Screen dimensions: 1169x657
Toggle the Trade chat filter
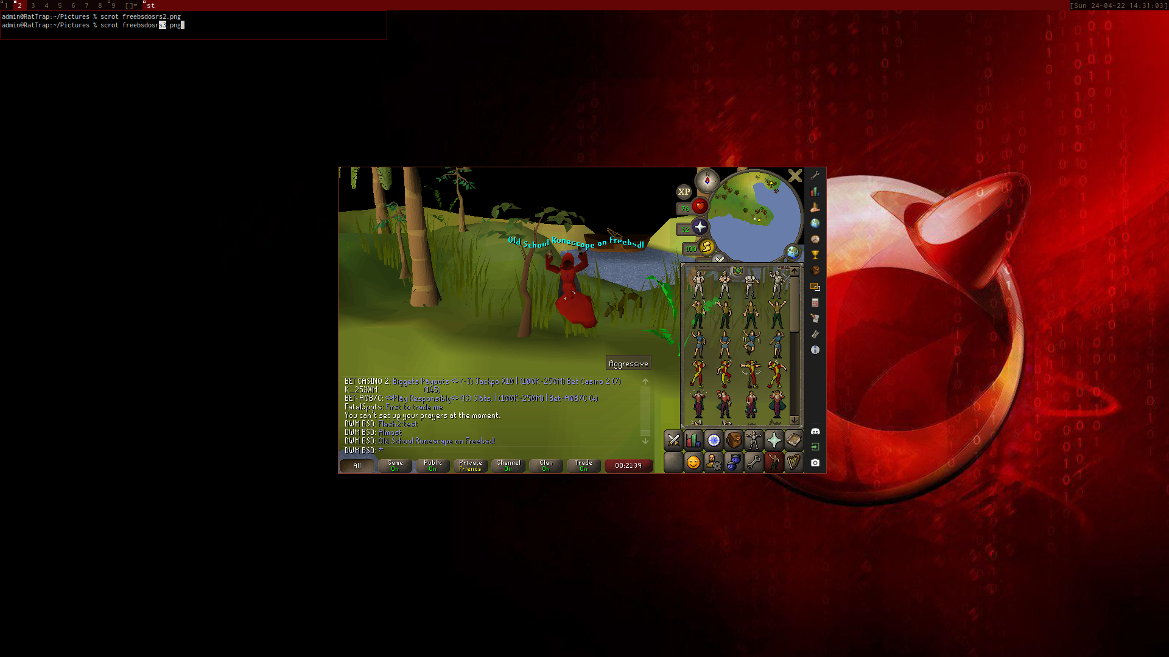coord(583,466)
